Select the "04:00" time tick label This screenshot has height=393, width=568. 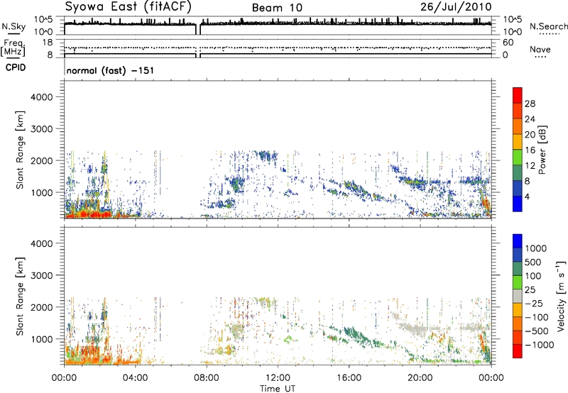click(135, 378)
